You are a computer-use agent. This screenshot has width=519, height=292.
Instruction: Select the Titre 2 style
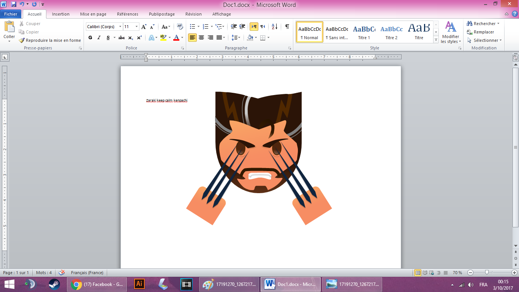[391, 32]
